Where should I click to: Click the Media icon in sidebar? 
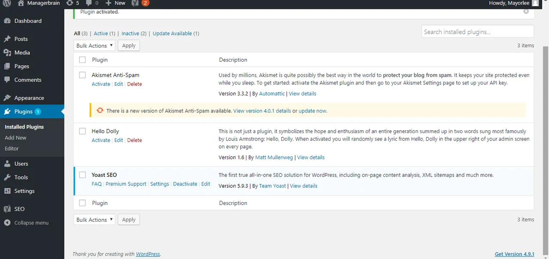tap(7, 53)
